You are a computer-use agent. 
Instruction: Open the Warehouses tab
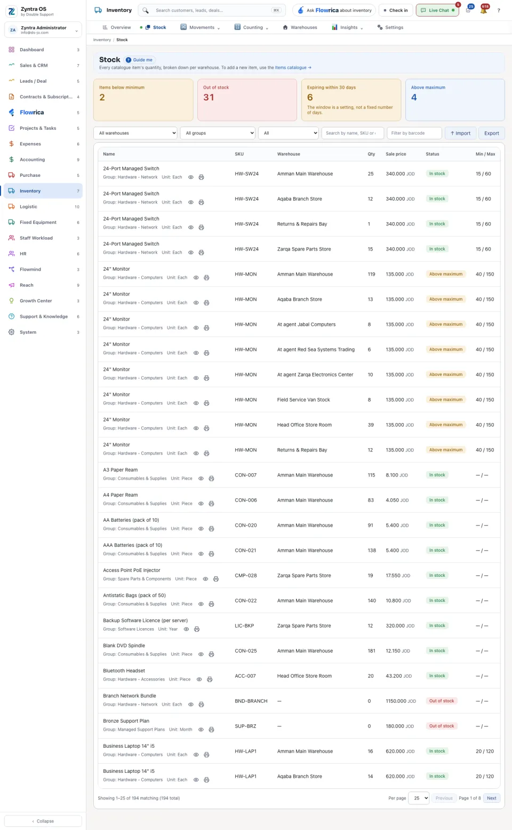300,27
